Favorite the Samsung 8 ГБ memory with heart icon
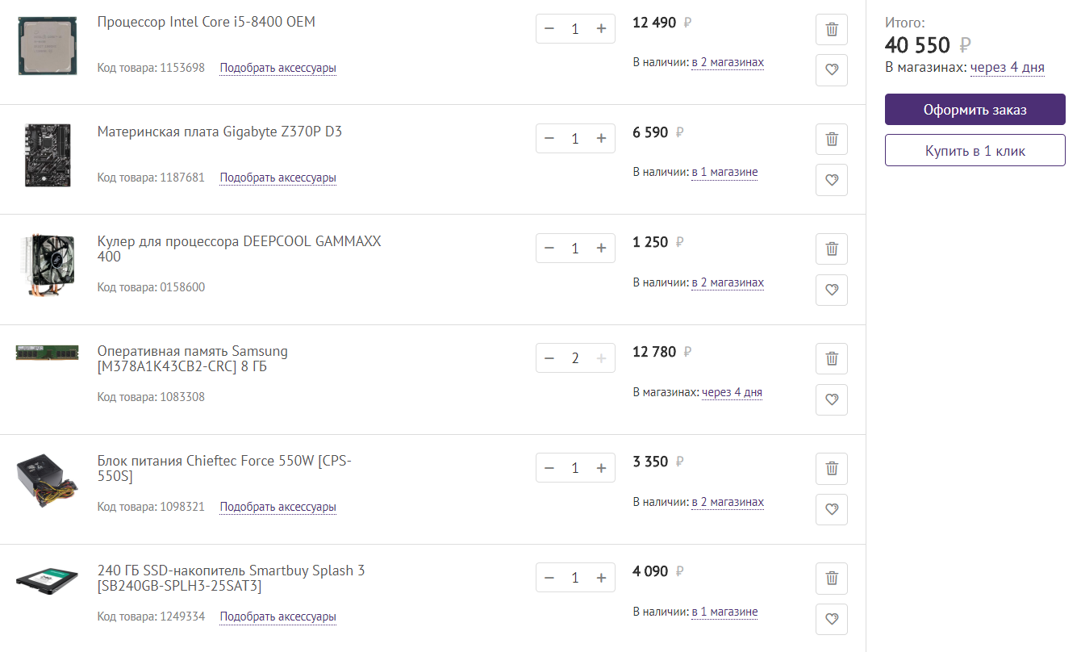This screenshot has width=1081, height=652. [x=832, y=399]
